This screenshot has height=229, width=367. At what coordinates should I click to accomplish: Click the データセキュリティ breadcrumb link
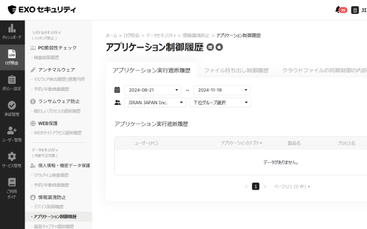161,36
